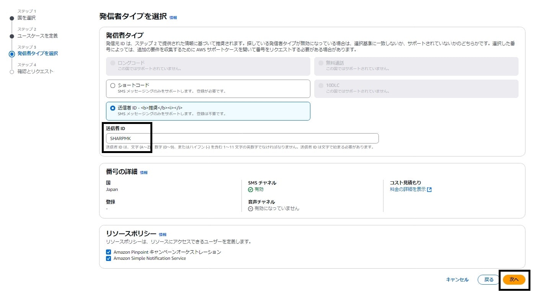Open 情報 link next to リソースポリシー
Screen dimensions: 540x295
(163, 235)
